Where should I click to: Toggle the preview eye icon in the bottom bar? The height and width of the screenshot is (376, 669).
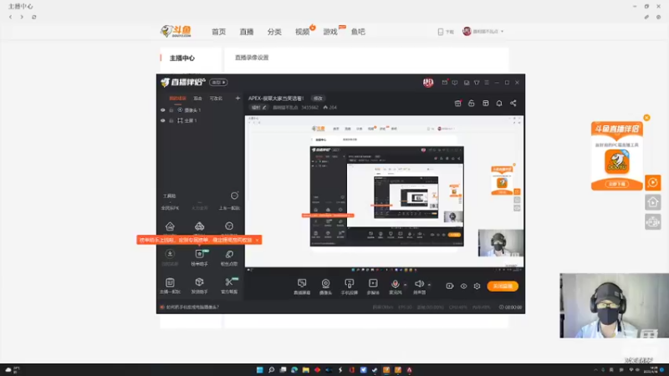click(x=463, y=286)
